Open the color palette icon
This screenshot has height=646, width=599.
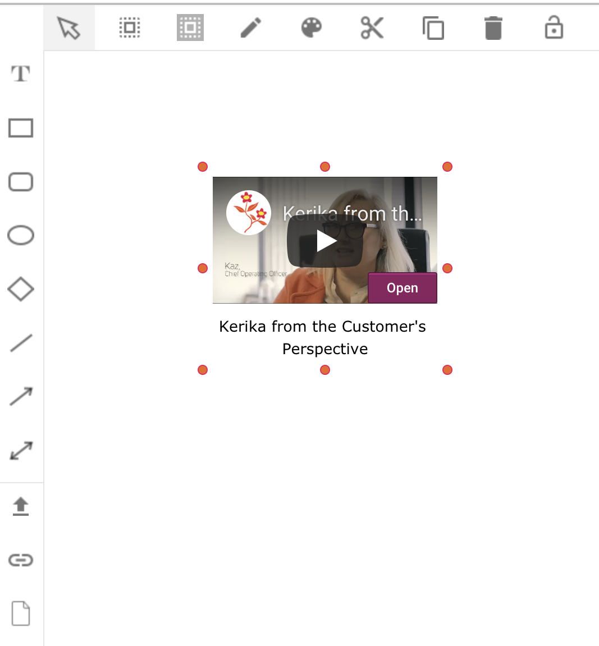tap(312, 28)
